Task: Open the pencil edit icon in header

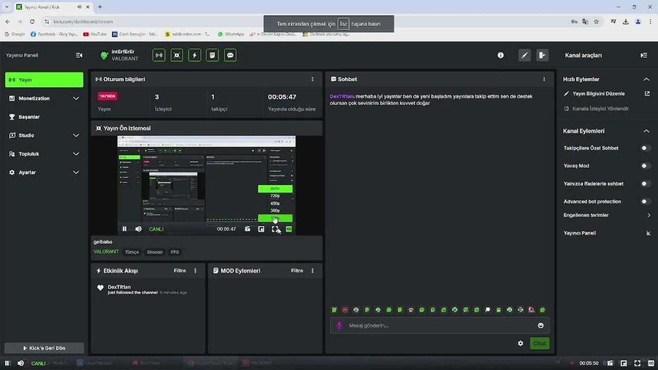Action: click(x=524, y=55)
